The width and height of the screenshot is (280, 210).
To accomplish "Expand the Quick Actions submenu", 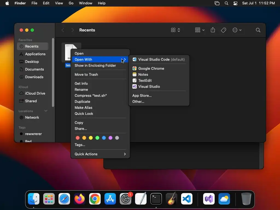I will (x=100, y=154).
